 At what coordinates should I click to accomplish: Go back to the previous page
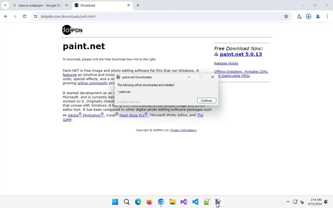click(6, 16)
